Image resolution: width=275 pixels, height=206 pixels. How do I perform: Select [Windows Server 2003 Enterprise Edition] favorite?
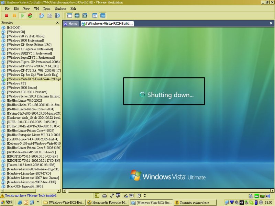pyautogui.click(x=33, y=96)
